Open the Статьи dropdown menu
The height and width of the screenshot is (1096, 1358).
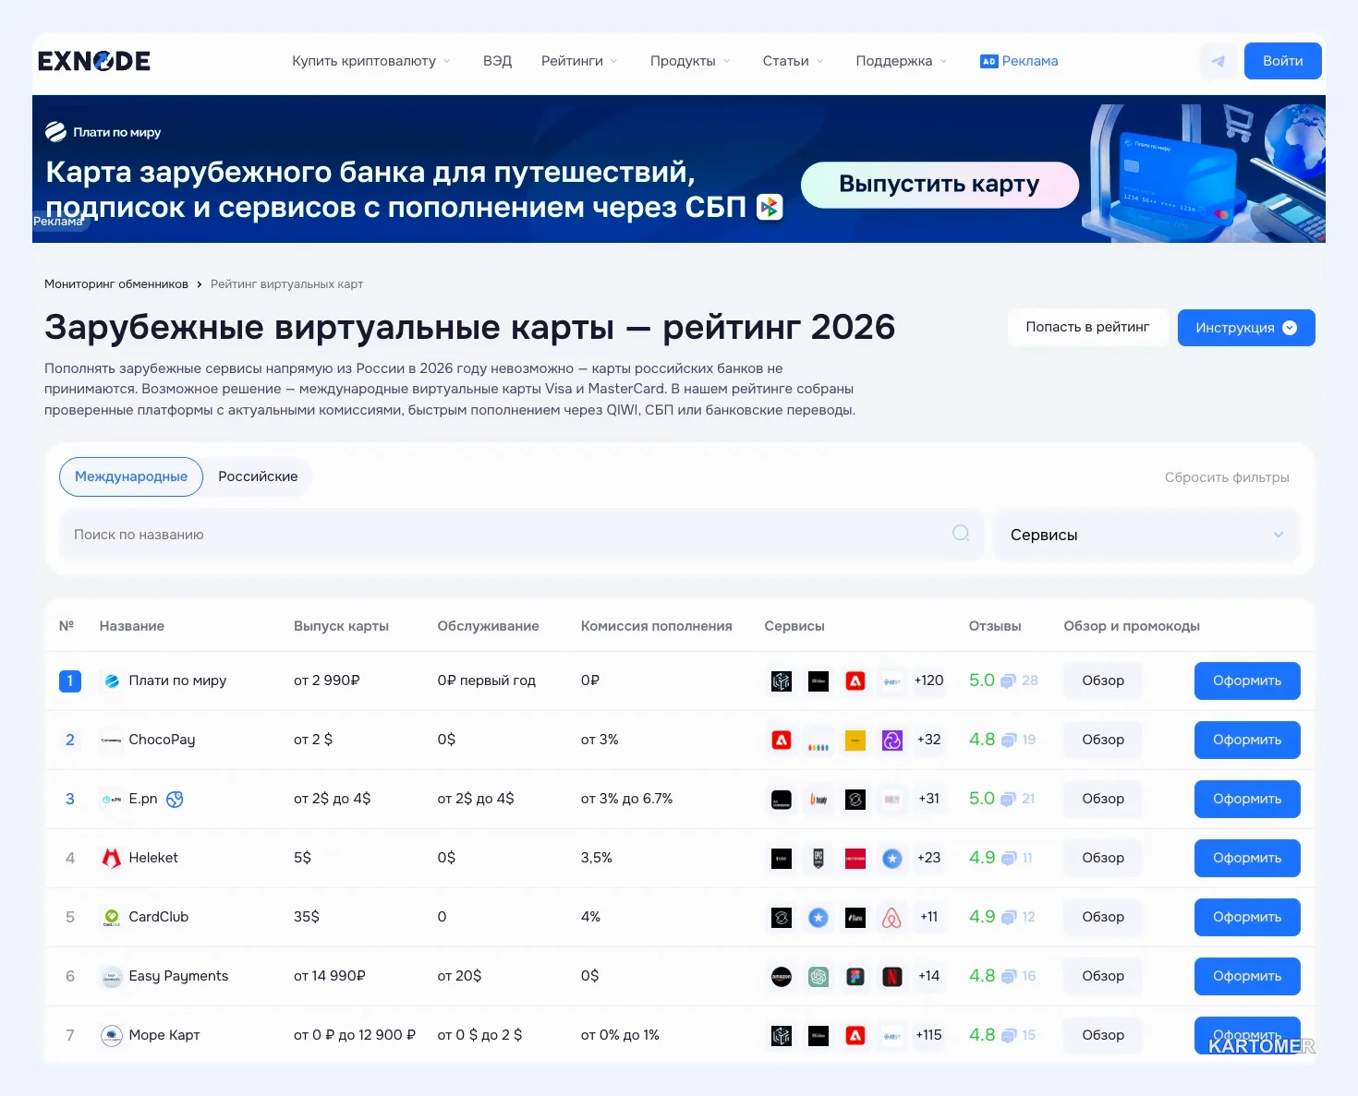pos(793,61)
